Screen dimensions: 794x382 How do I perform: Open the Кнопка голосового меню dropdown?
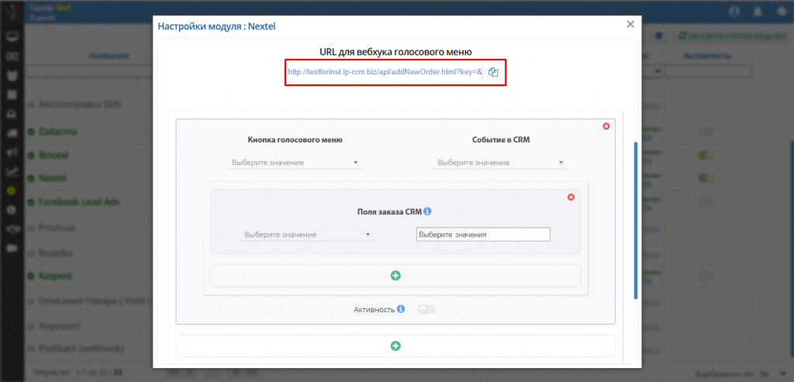click(295, 163)
